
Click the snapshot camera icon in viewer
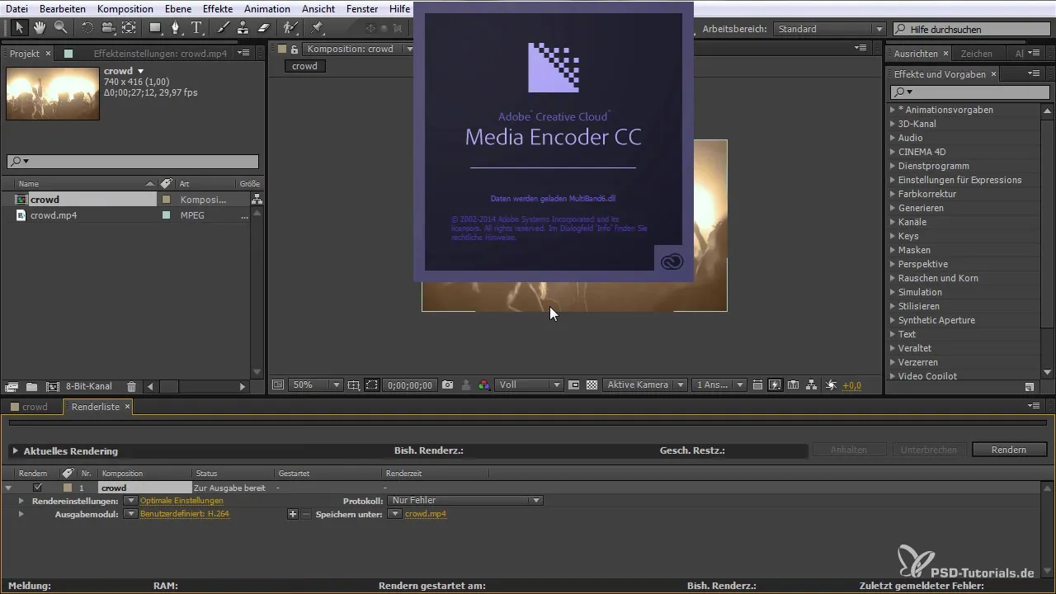pos(447,385)
